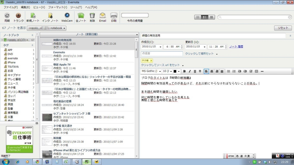
Task: Open the ファイル(F) menu
Action: [11, 7]
